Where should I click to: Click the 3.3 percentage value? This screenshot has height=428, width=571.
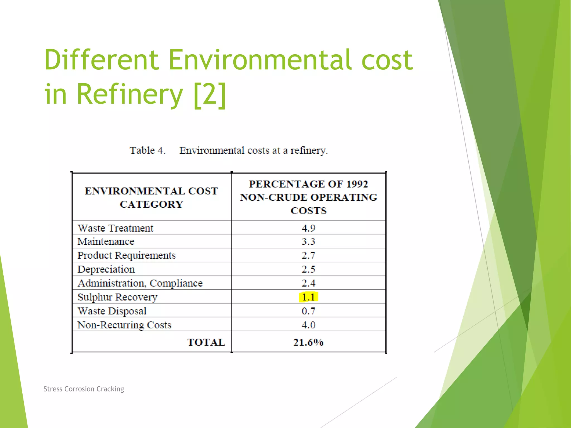(x=308, y=241)
